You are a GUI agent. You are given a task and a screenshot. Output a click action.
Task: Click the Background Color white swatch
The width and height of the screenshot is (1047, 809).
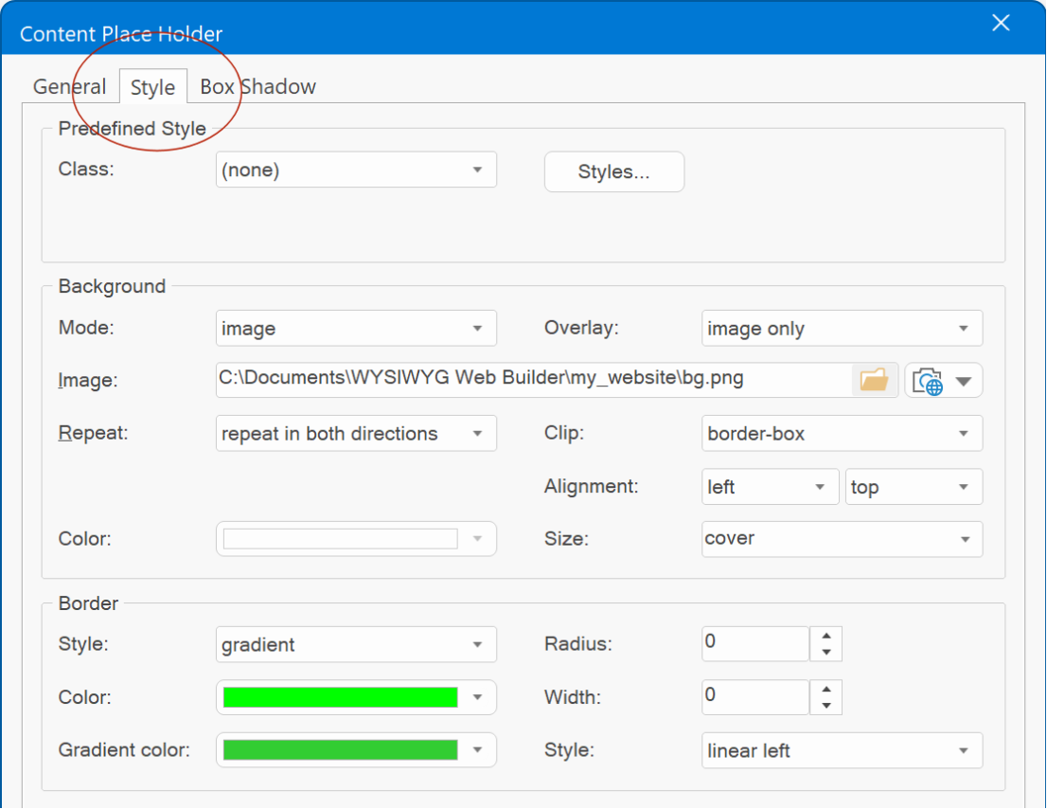click(x=341, y=539)
